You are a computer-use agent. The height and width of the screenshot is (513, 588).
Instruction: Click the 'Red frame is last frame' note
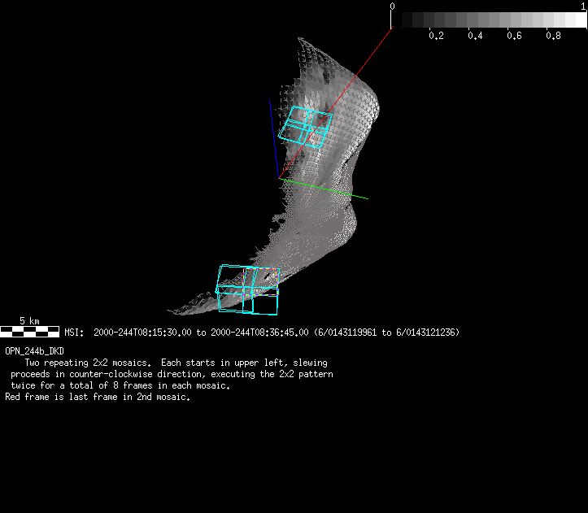[x=98, y=398]
